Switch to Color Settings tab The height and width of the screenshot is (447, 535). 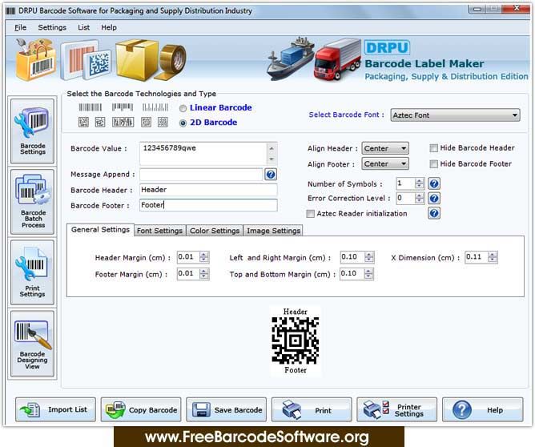tap(215, 231)
